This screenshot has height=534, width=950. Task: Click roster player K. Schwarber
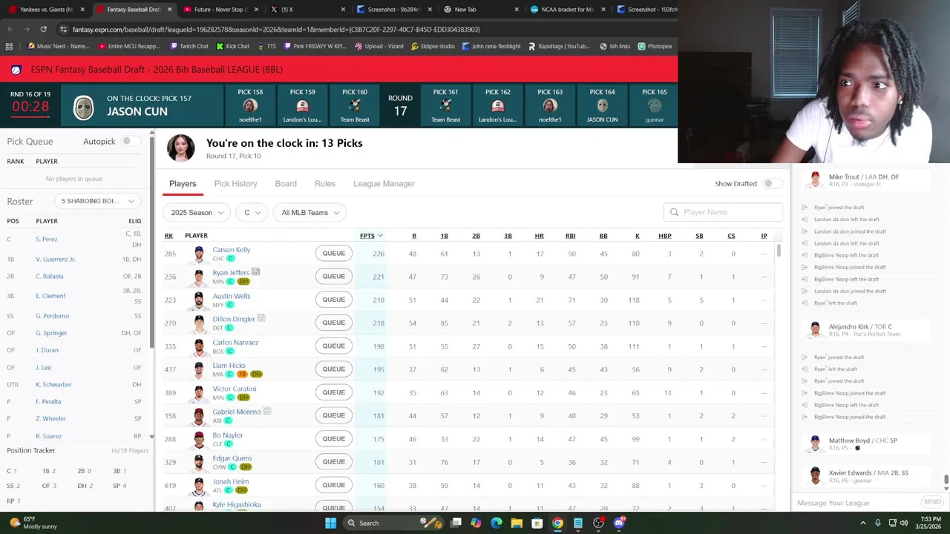(x=53, y=384)
